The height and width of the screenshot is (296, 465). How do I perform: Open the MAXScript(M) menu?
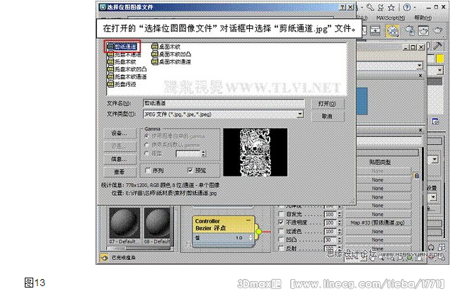390,18
